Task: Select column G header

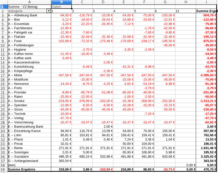Action: (165, 2)
